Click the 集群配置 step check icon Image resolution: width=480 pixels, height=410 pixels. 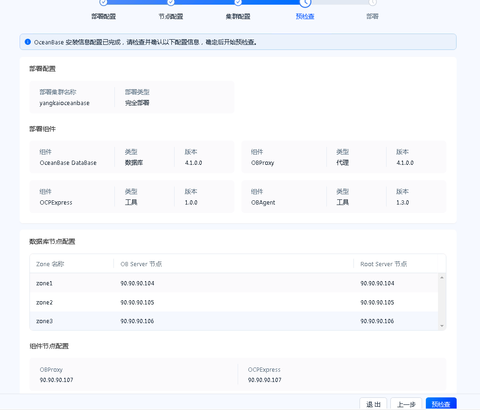point(238,2)
